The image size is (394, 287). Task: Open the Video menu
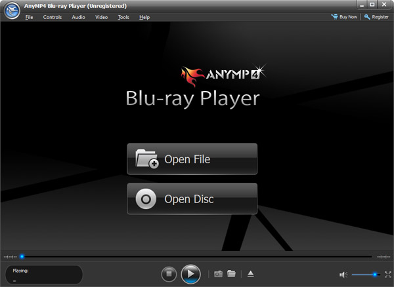click(101, 17)
